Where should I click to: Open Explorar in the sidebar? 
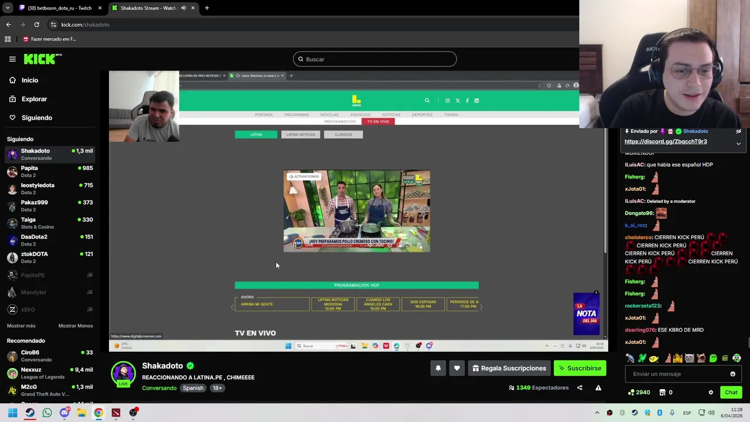tap(34, 99)
